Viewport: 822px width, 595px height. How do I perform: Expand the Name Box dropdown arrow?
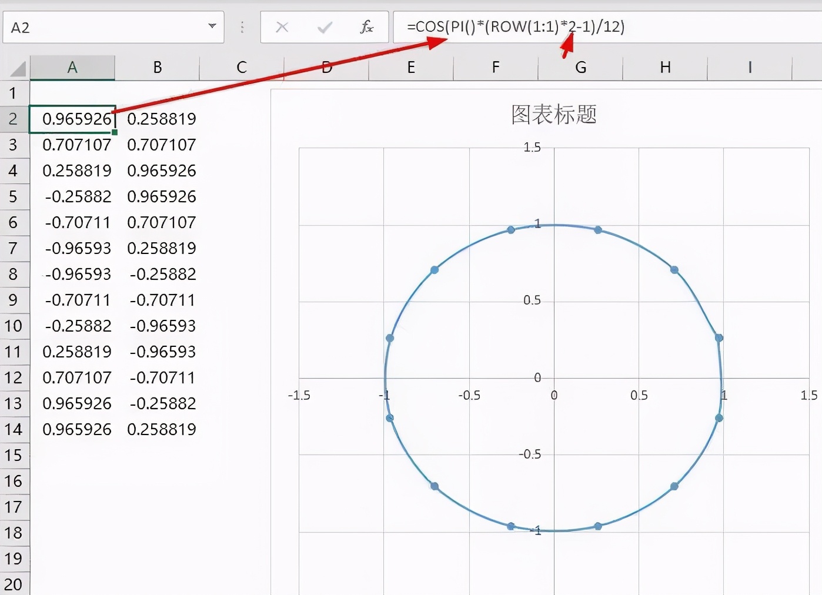point(212,26)
